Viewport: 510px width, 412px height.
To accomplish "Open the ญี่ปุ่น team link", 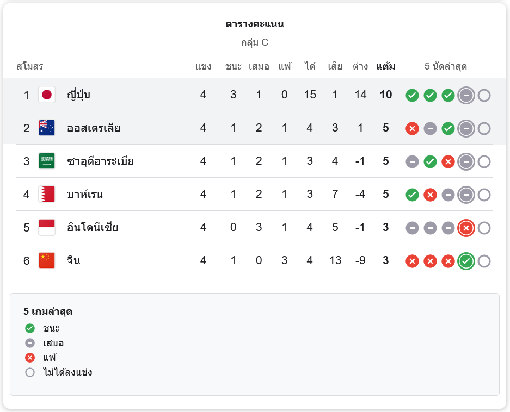I will (78, 95).
